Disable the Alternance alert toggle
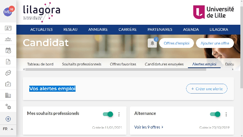 (215, 114)
